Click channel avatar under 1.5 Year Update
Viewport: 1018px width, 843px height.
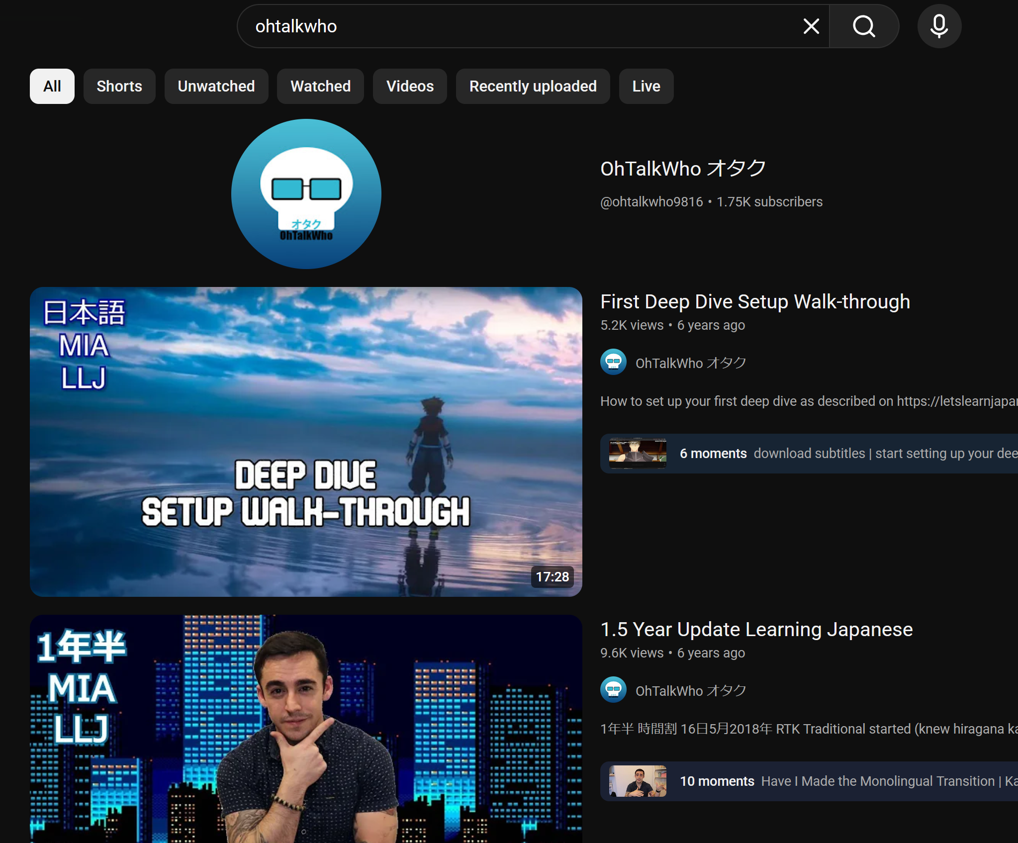[x=613, y=690]
